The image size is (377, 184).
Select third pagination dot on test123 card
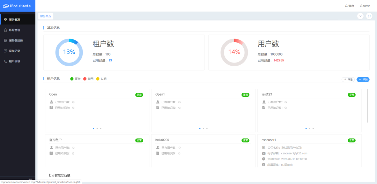point(313,128)
